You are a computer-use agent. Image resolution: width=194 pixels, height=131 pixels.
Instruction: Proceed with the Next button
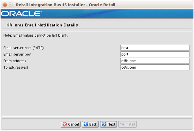tap(109, 124)
